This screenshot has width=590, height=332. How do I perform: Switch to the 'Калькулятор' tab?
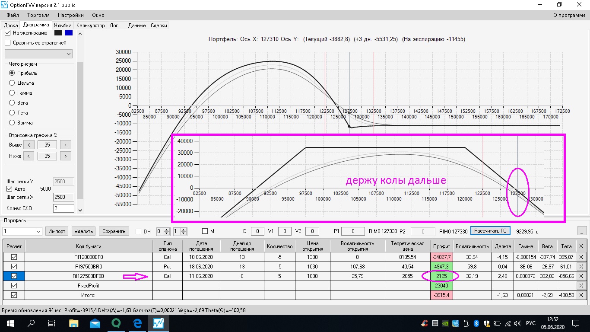click(90, 26)
